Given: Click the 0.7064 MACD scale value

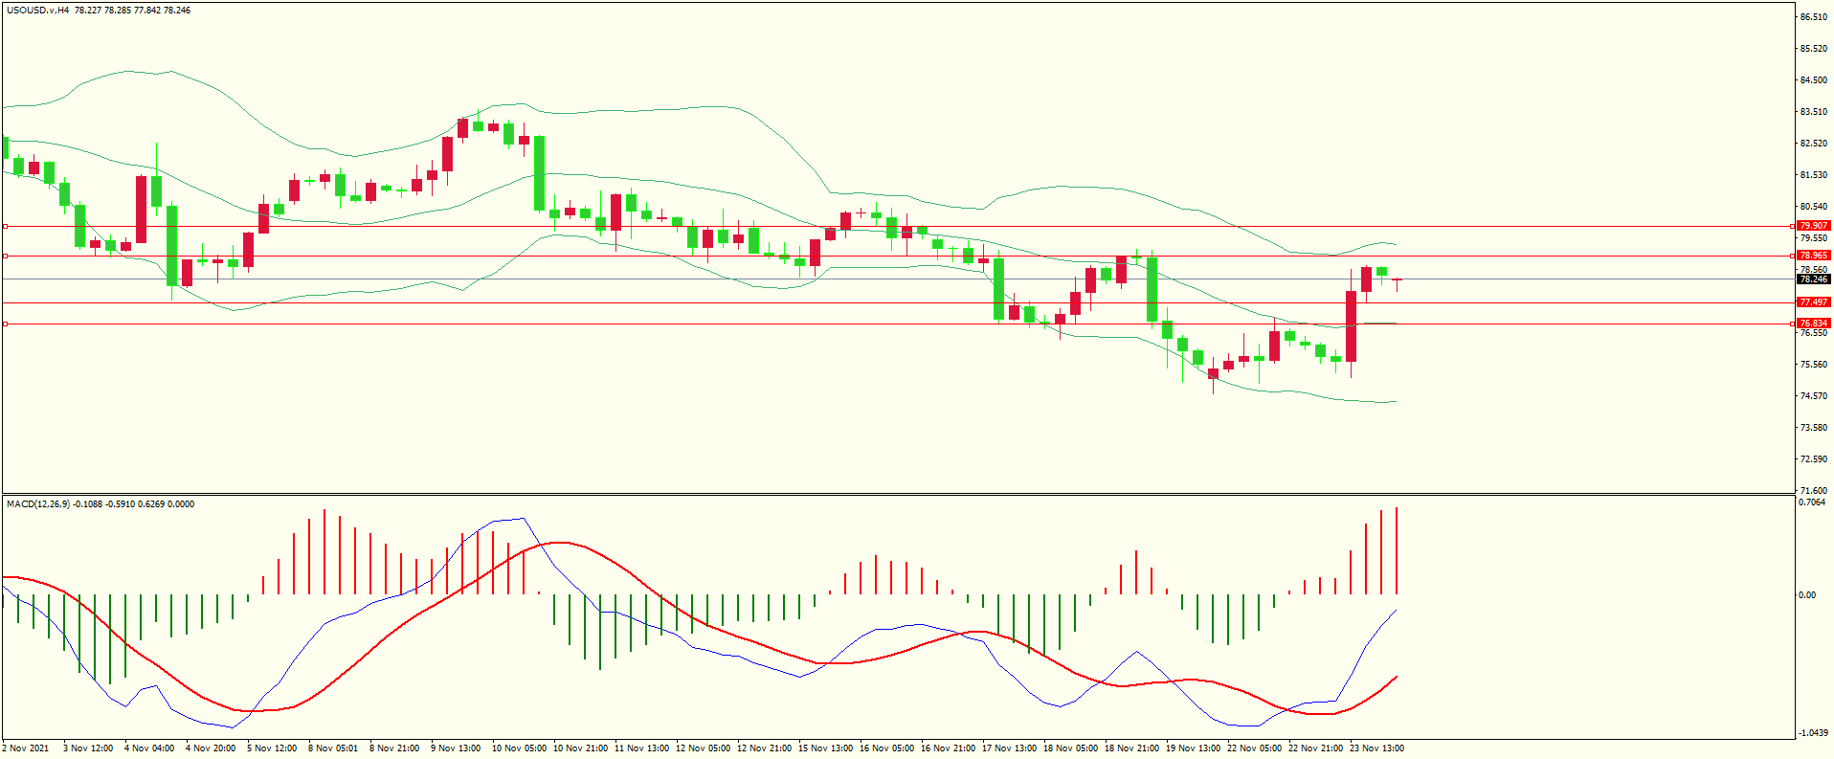Looking at the screenshot, I should pyautogui.click(x=1811, y=502).
